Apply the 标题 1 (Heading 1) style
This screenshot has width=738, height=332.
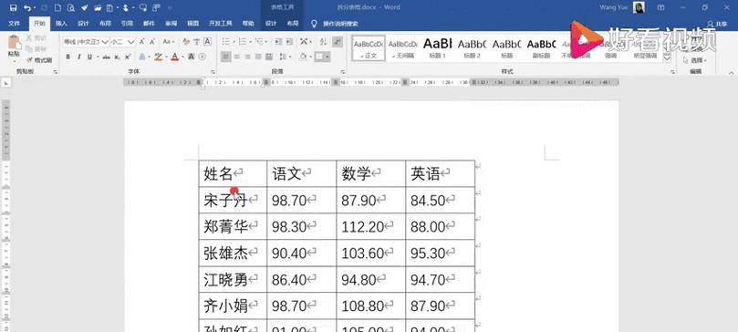point(437,47)
